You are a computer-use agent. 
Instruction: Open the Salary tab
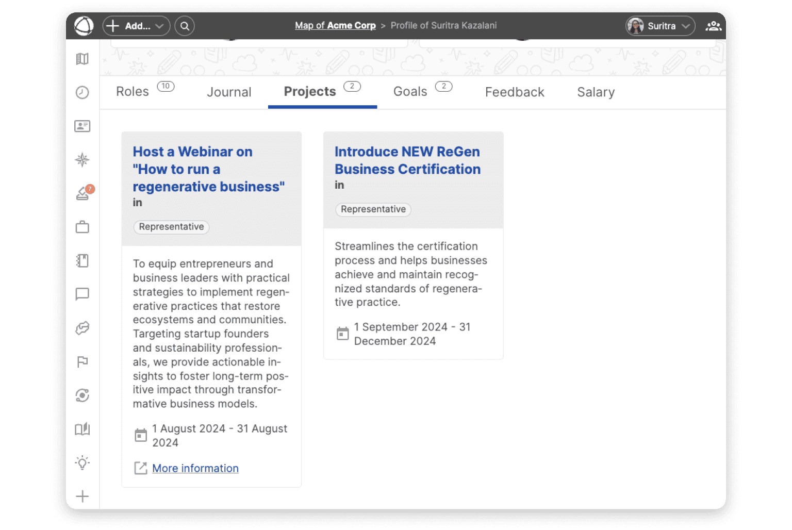point(596,92)
